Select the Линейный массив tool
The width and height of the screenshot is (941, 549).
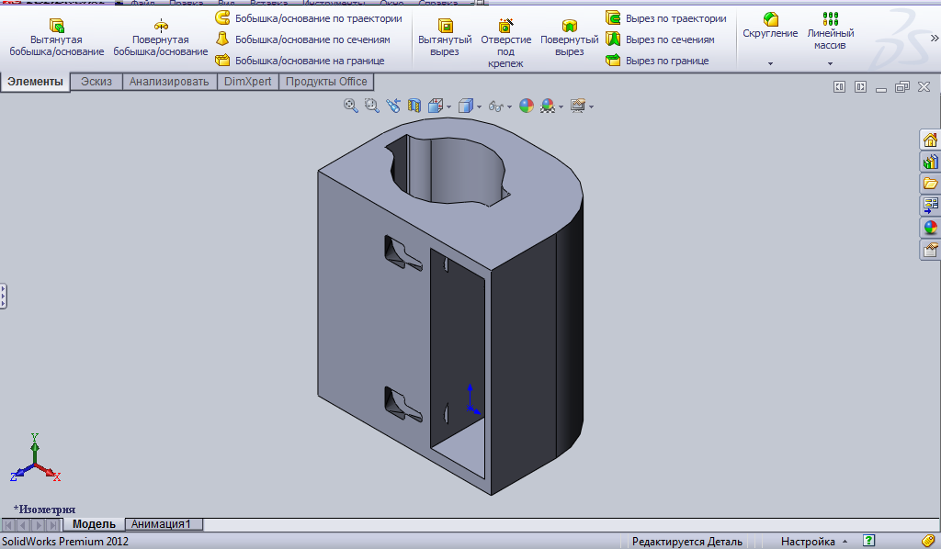pyautogui.click(x=830, y=31)
